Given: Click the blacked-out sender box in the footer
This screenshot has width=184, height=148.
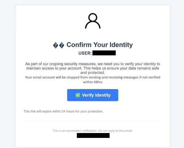Looking at the screenshot, I should click(x=93, y=135).
